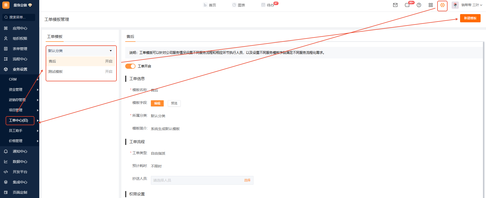Select the 售后 tab in detail panel
Image resolution: width=486 pixels, height=198 pixels.
(x=130, y=37)
